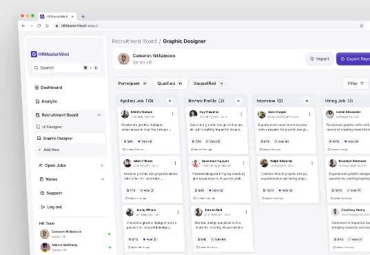Image resolution: width=370 pixels, height=255 pixels.
Task: Click the Vote chip on Leslie Alexander's card
Action: pyautogui.click(x=351, y=141)
